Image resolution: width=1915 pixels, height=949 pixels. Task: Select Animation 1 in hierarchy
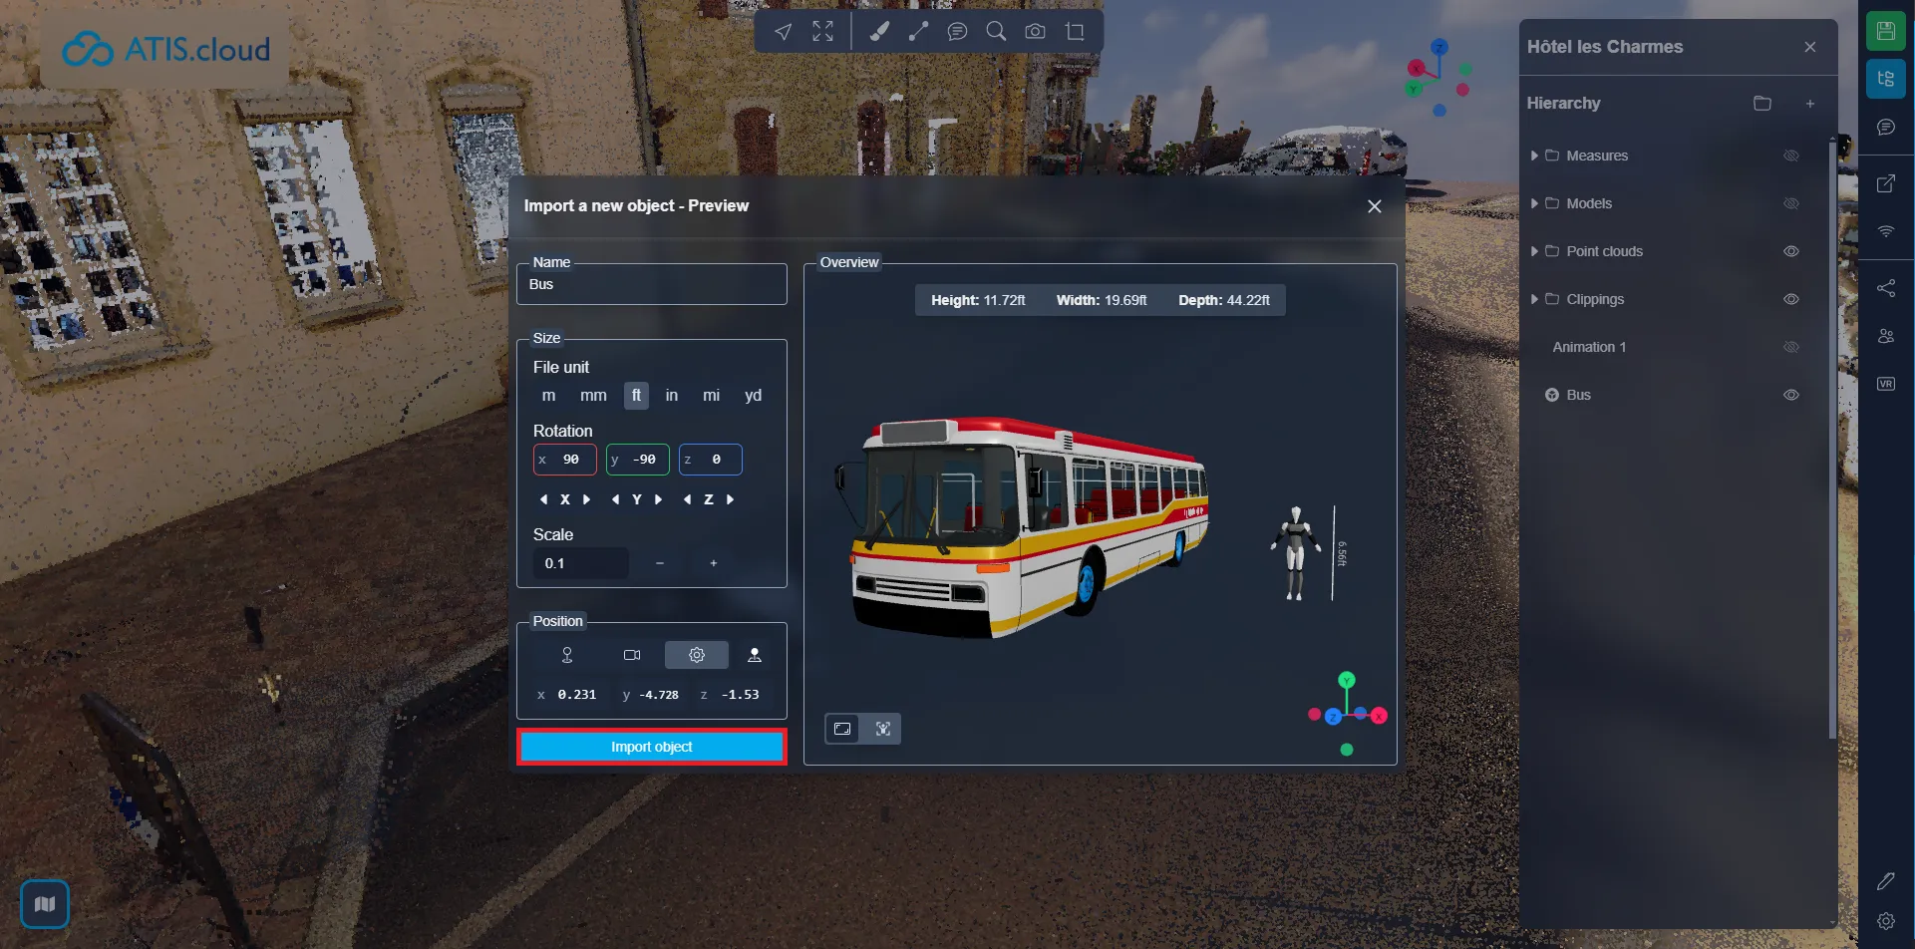[x=1588, y=347]
